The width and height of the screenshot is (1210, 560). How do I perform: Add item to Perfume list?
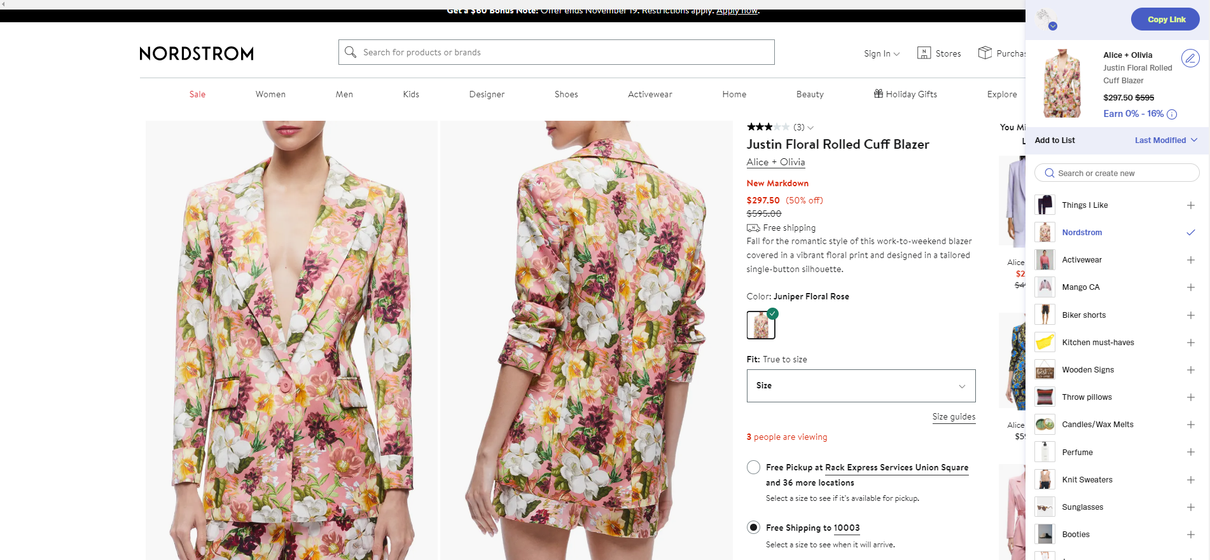pos(1190,452)
